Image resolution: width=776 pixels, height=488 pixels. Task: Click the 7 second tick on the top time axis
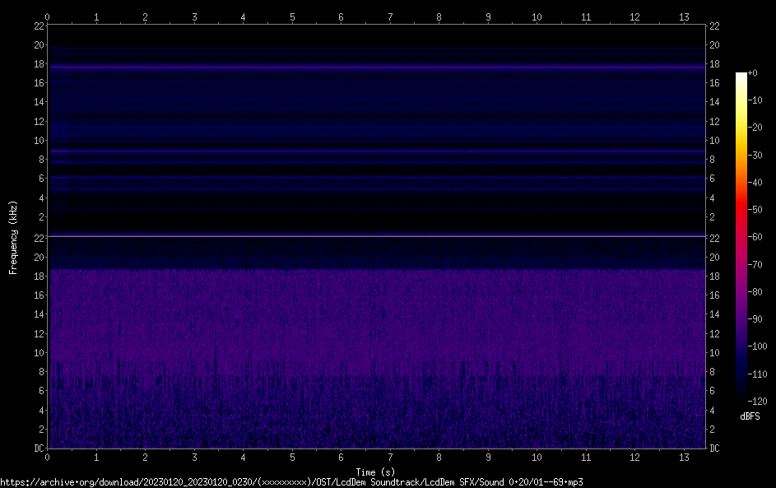pyautogui.click(x=390, y=16)
